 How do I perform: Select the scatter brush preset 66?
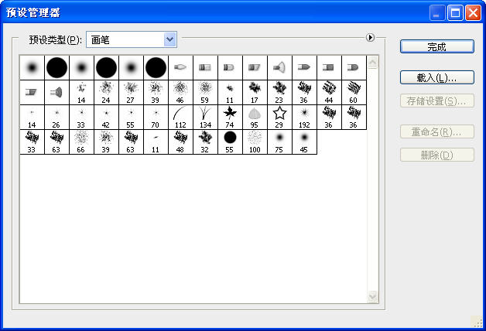pyautogui.click(x=81, y=140)
